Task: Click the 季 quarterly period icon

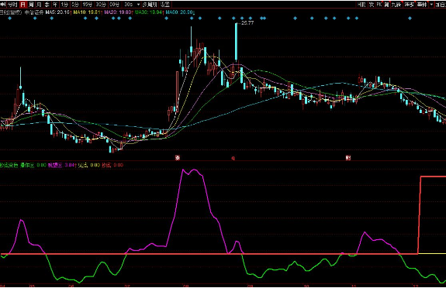Action: 47,5
